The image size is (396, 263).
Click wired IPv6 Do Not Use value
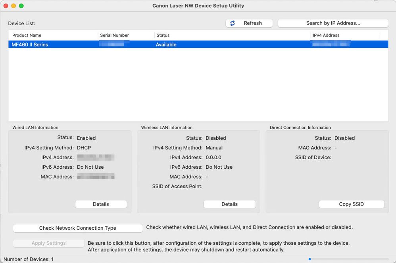[90, 167]
